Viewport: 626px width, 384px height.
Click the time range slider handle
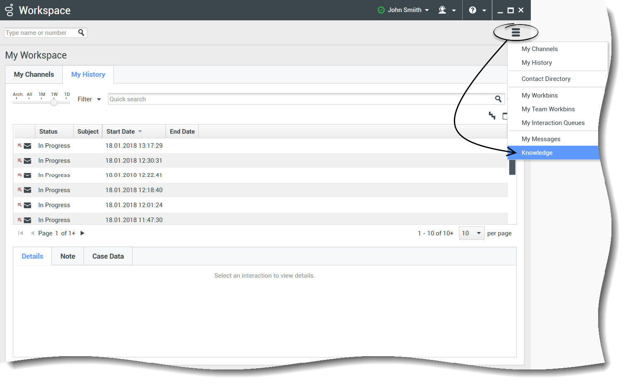pyautogui.click(x=54, y=103)
